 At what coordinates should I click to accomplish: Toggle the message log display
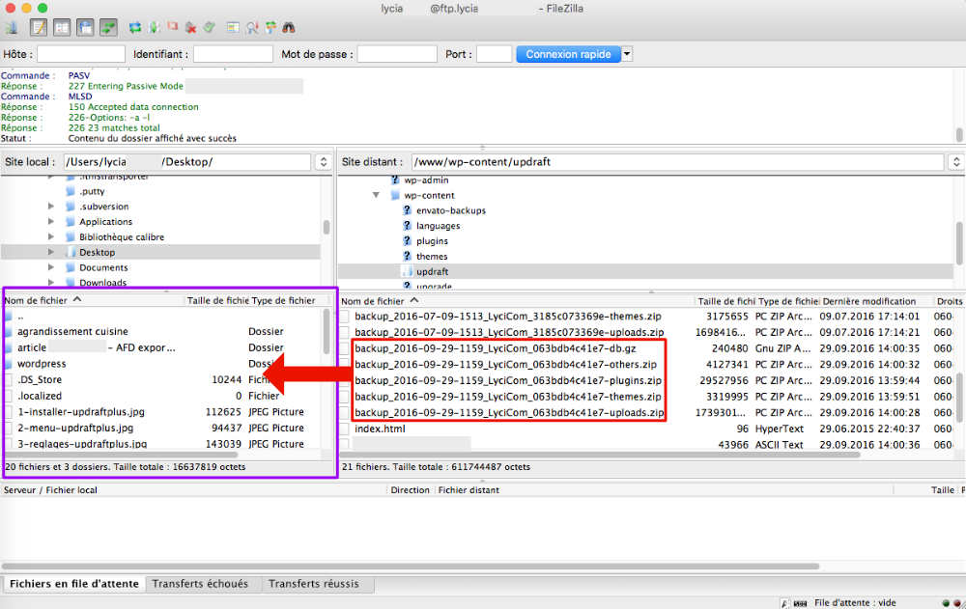tap(39, 27)
